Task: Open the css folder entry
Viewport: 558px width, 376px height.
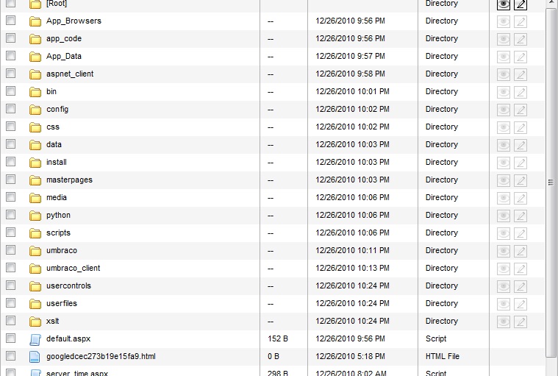Action: coord(53,127)
